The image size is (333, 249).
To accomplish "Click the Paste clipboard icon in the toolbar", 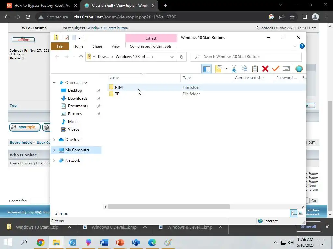I will coord(255,69).
